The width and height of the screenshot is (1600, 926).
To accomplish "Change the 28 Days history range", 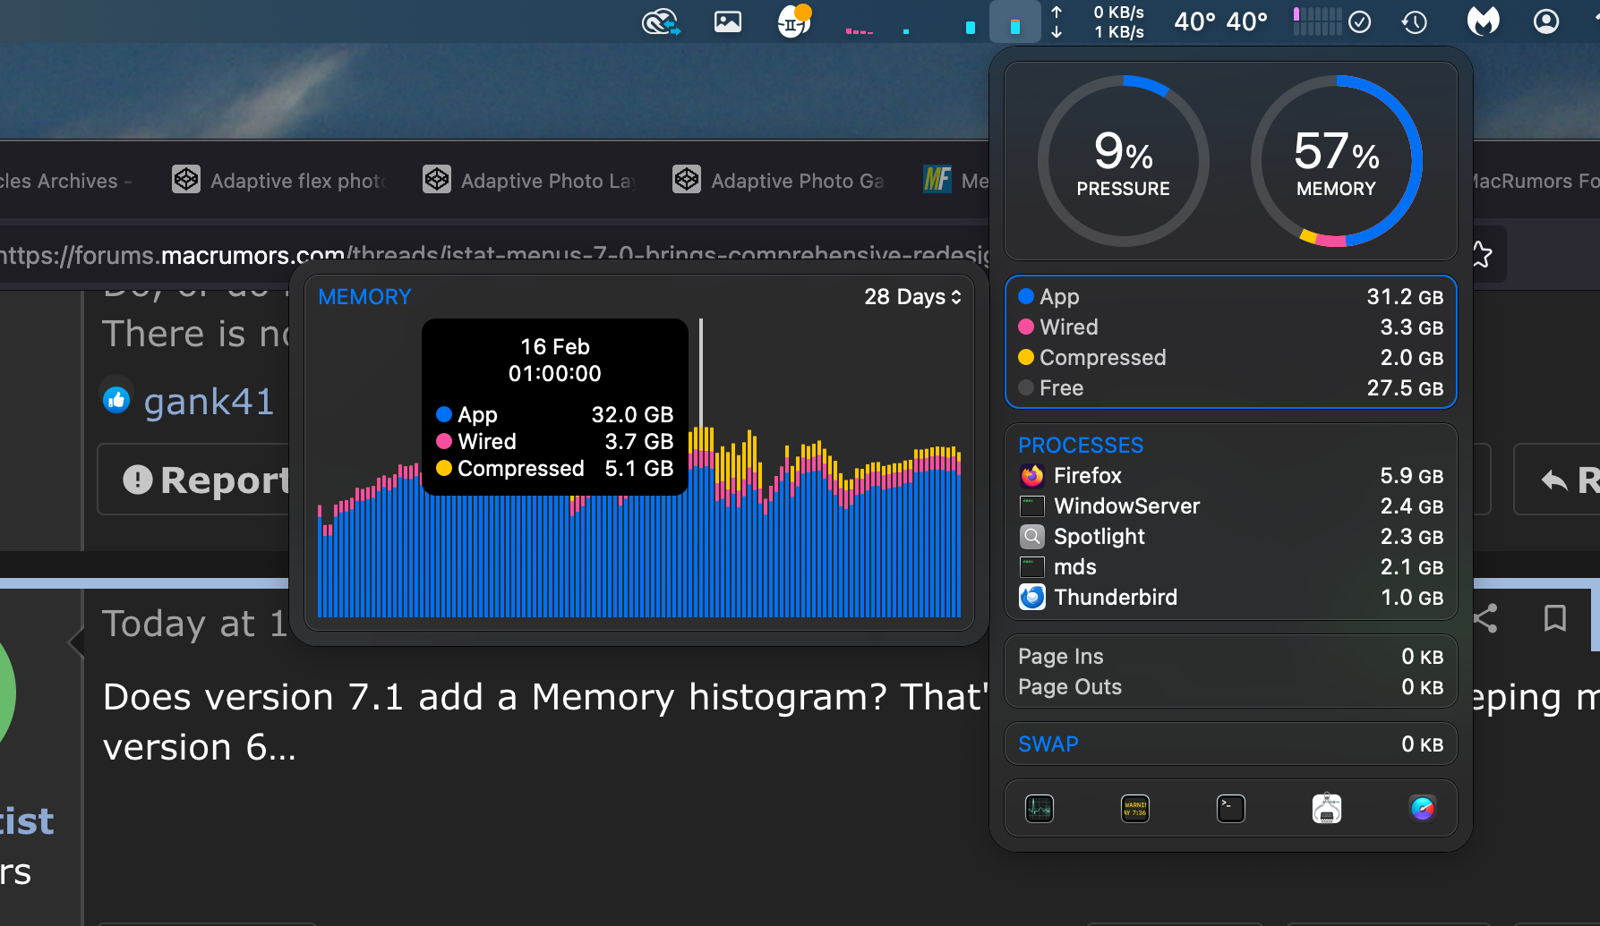I will point(912,297).
